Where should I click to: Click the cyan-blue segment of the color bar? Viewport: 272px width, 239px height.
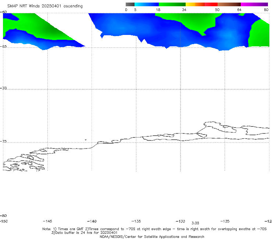pos(147,4)
